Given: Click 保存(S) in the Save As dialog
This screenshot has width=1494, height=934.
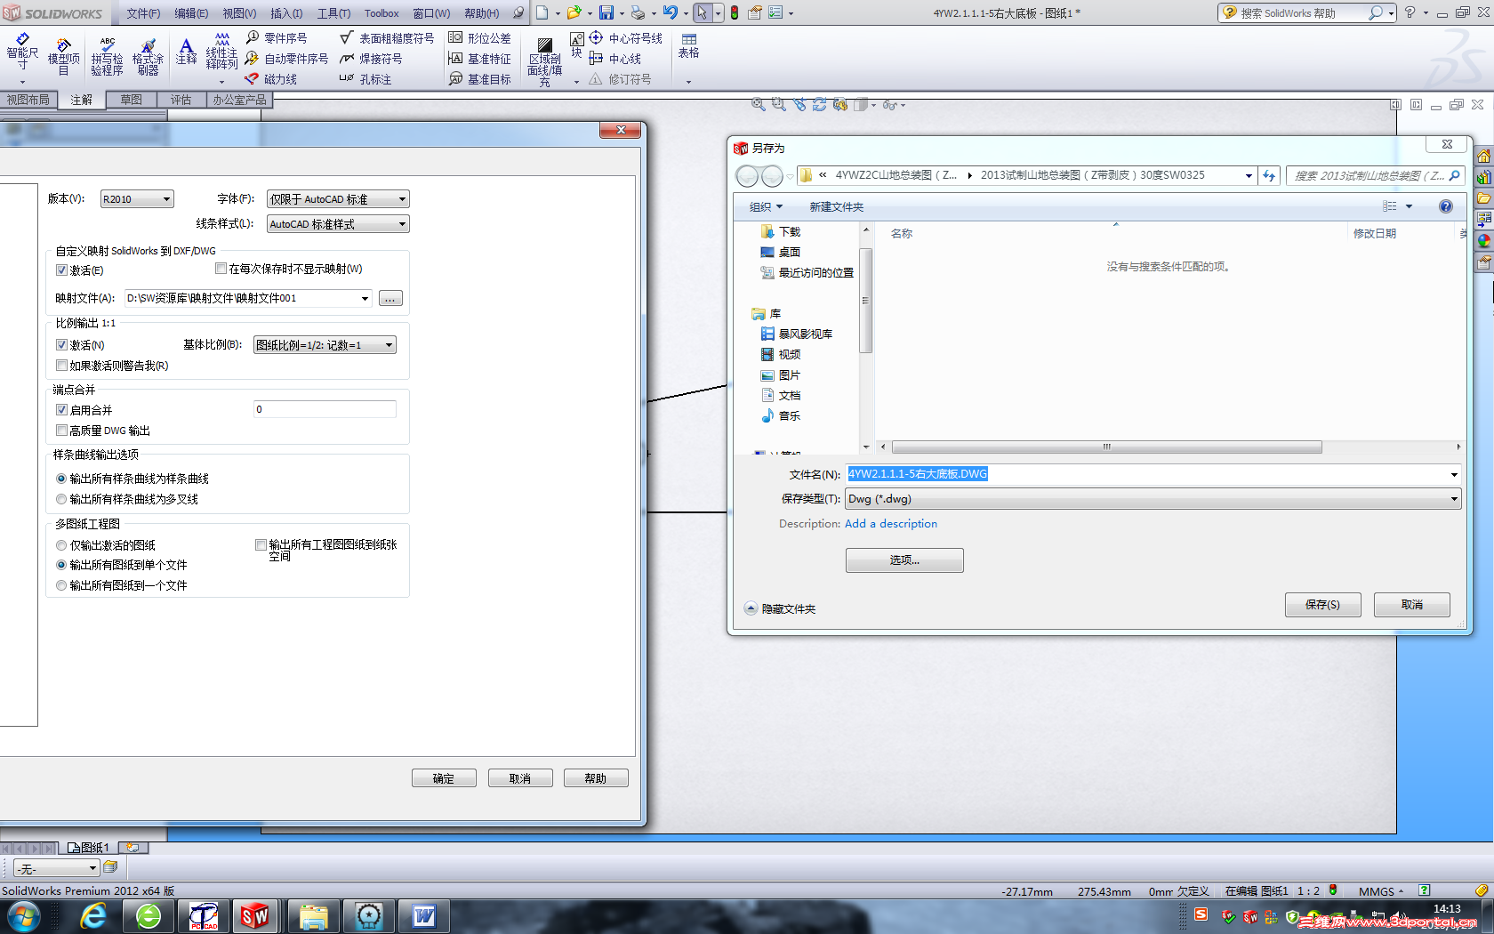Looking at the screenshot, I should [x=1322, y=605].
